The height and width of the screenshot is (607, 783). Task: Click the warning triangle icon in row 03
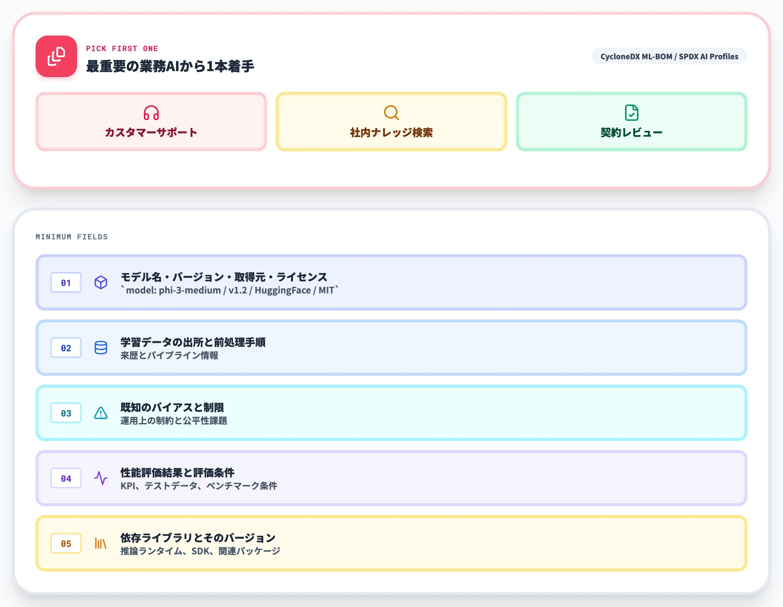(101, 413)
